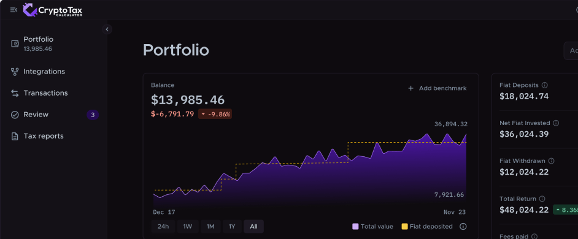This screenshot has width=578, height=239.
Task: Click the $18,024.74 Fiat Deposits value
Action: click(524, 96)
